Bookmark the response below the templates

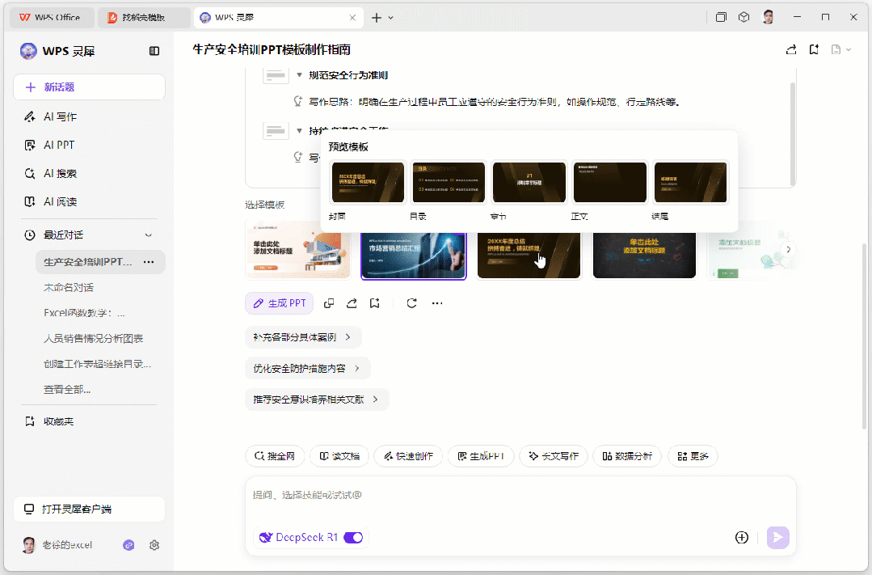pyautogui.click(x=375, y=303)
